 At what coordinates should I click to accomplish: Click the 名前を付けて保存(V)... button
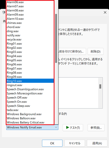(72, 52)
